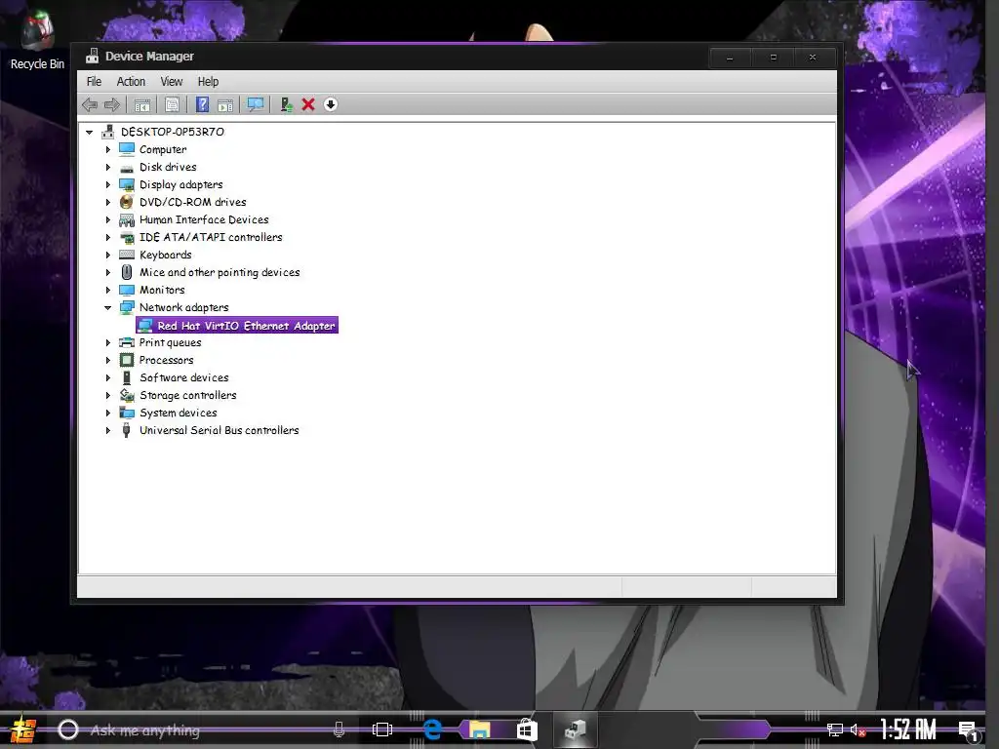This screenshot has width=999, height=749.
Task: Select the Software devices row
Action: point(174,377)
